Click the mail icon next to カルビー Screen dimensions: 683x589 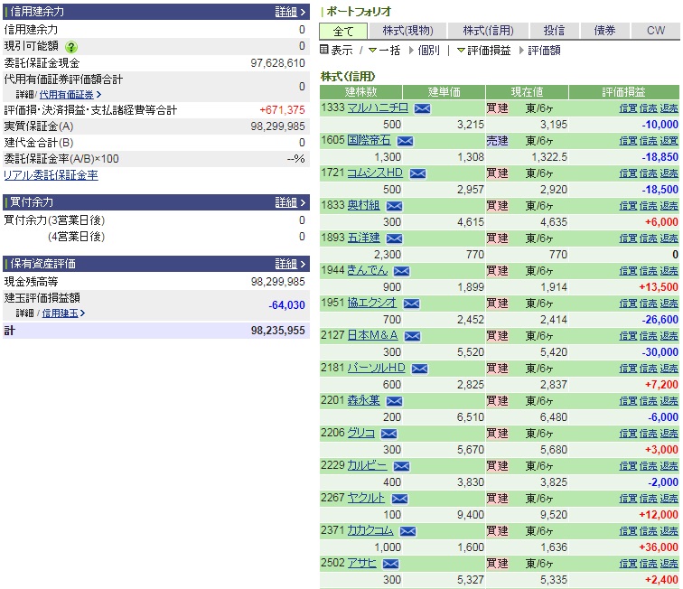[401, 466]
